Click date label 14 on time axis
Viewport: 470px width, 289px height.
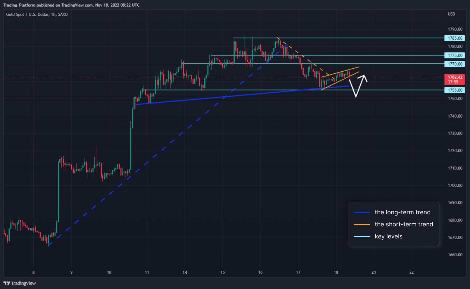[x=185, y=272]
